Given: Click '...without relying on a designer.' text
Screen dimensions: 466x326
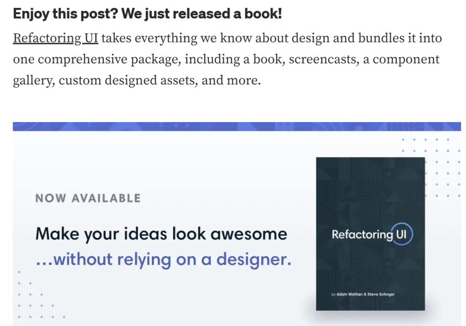Looking at the screenshot, I should tap(163, 259).
